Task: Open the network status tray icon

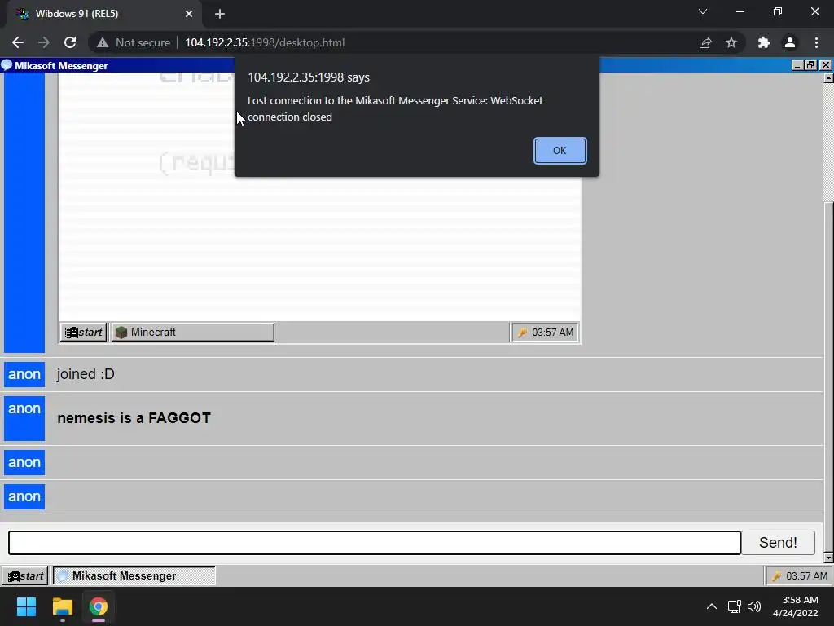Action: click(x=734, y=606)
